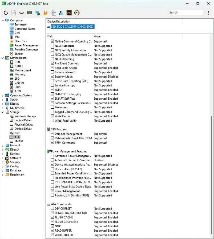The image size is (214, 239).
Task: Click the Windows Storage drive icon
Action: pos(12,116)
